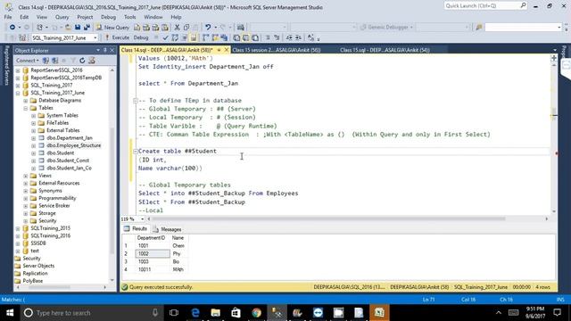Click the Comment out selected lines icon
The width and height of the screenshot is (571, 321).
(x=268, y=37)
